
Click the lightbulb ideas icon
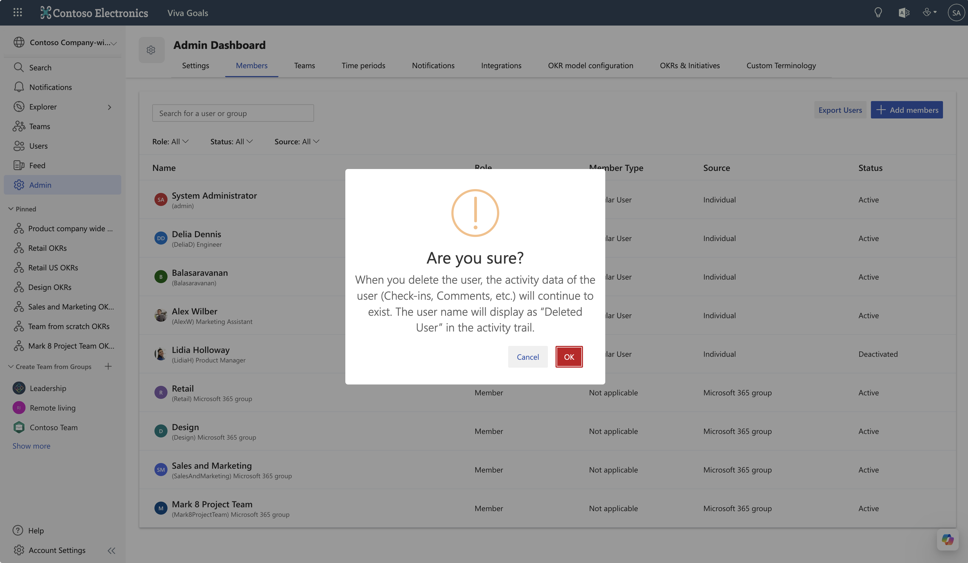click(878, 13)
